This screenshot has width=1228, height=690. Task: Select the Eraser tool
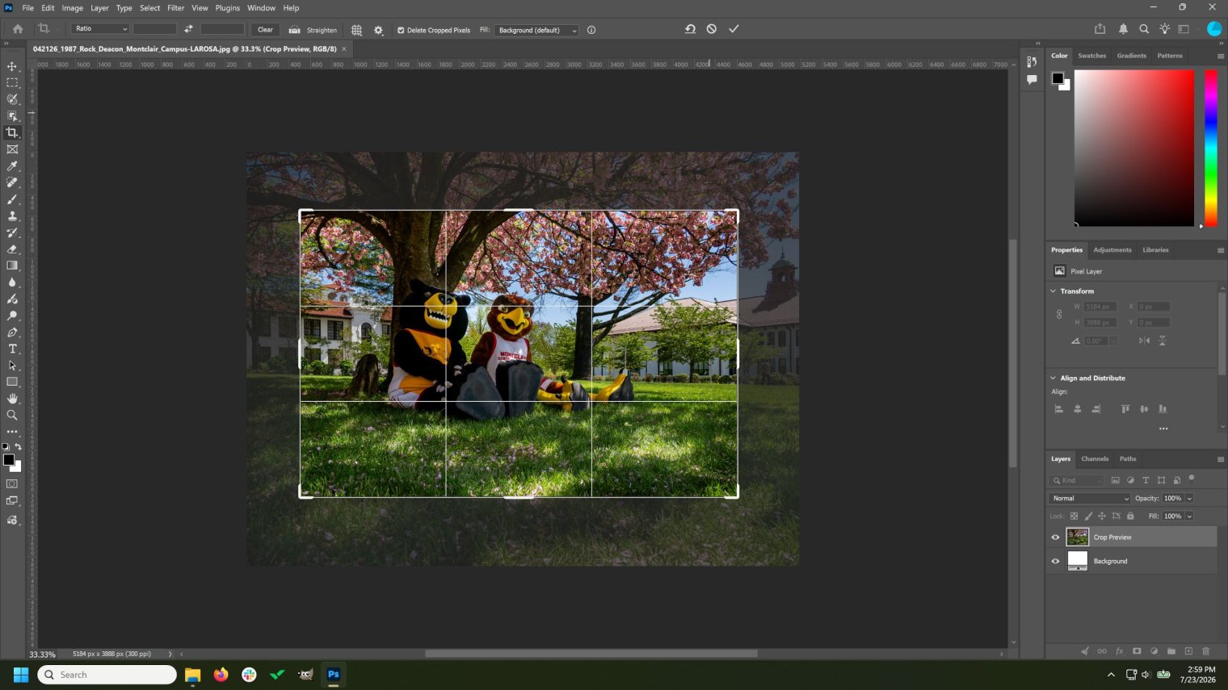(x=12, y=249)
